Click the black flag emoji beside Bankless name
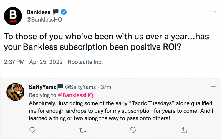This screenshot has width=222, height=140. [56, 12]
